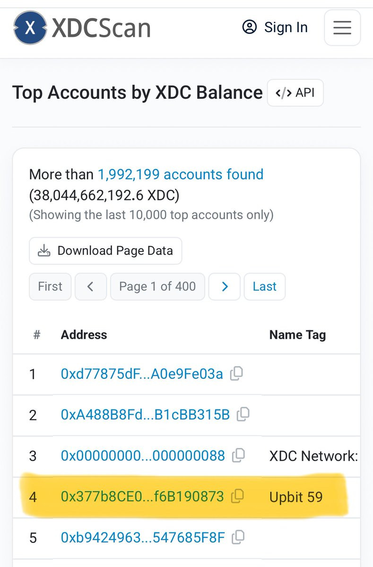Open the API button
Viewport: 373px width, 567px height.
[x=295, y=93]
